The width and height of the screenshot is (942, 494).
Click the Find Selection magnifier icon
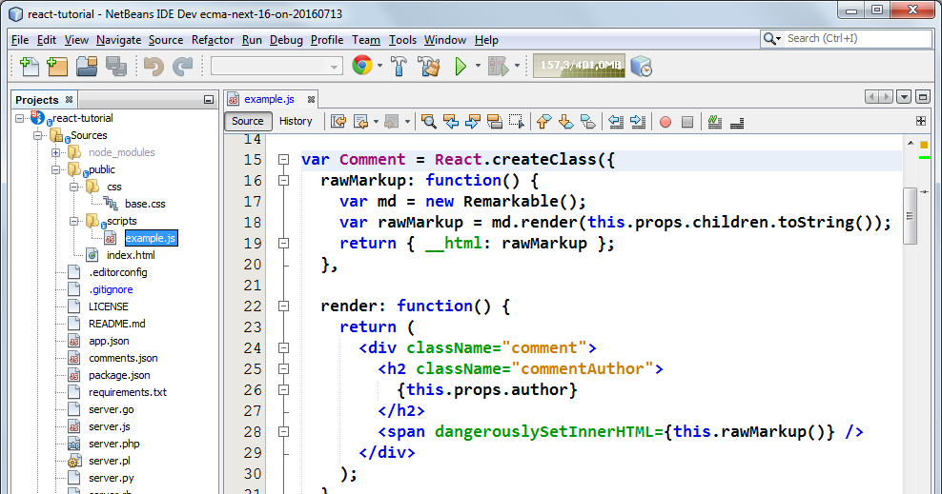coord(428,122)
